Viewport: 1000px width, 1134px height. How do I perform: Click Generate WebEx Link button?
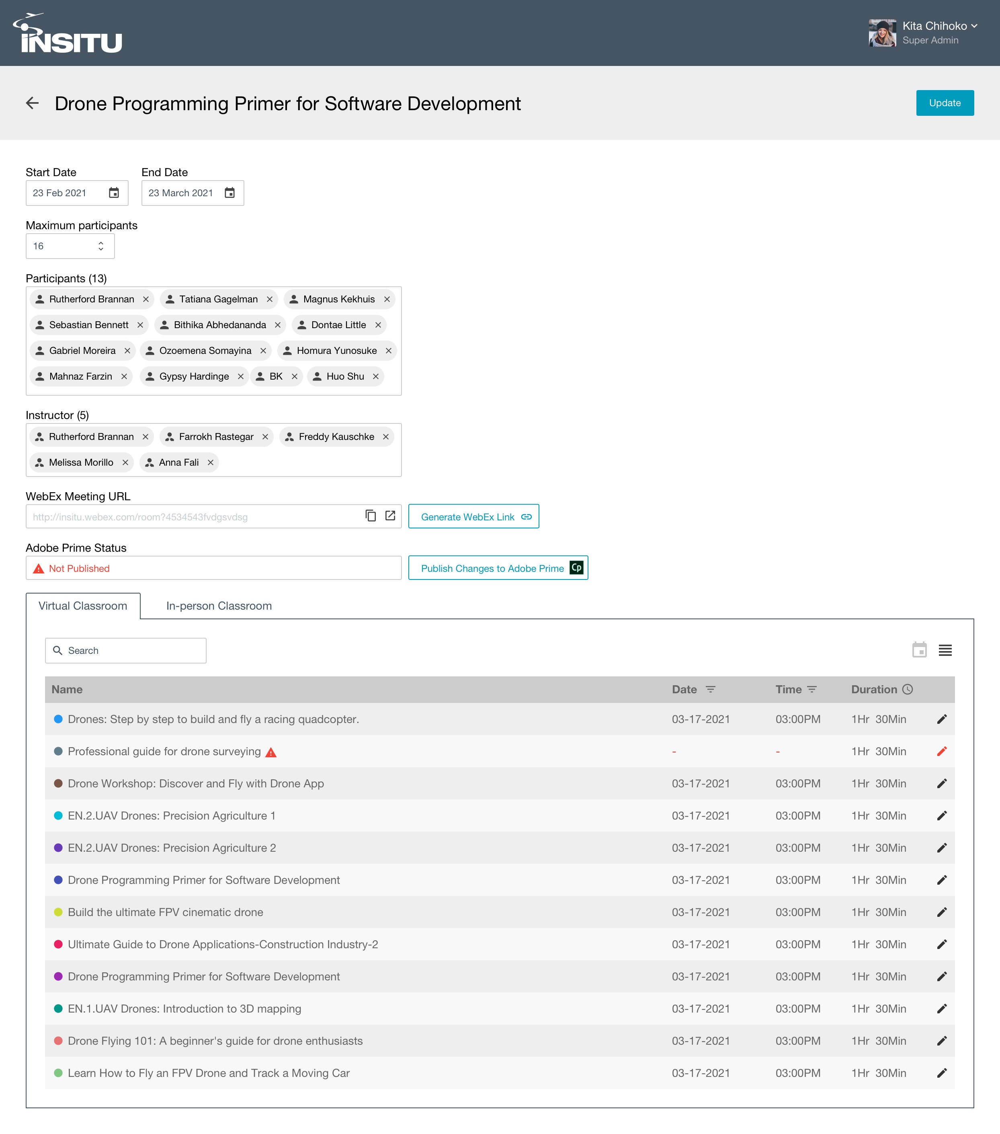473,516
